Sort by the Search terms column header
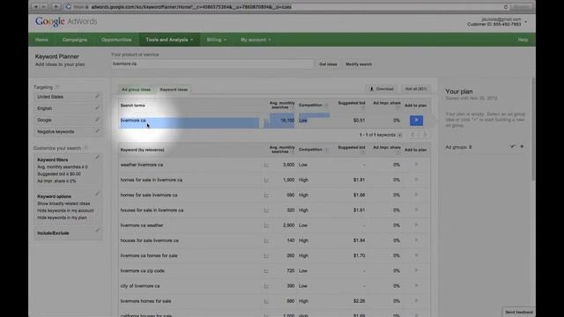The width and height of the screenshot is (564, 317). point(132,106)
